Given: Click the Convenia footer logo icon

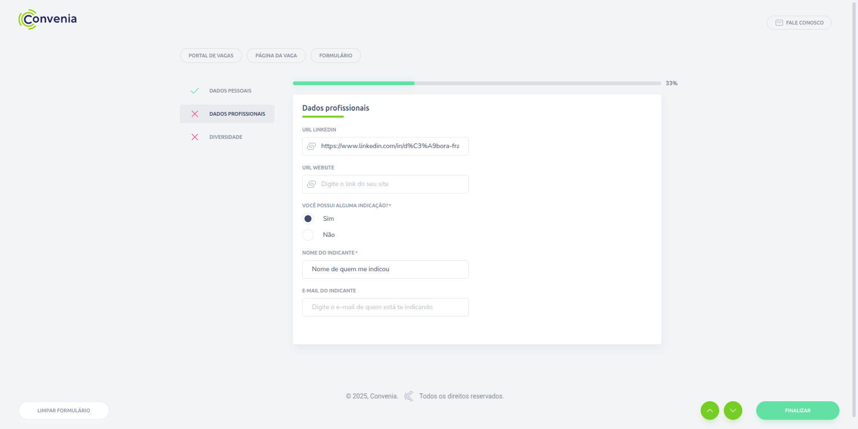Looking at the screenshot, I should point(409,396).
